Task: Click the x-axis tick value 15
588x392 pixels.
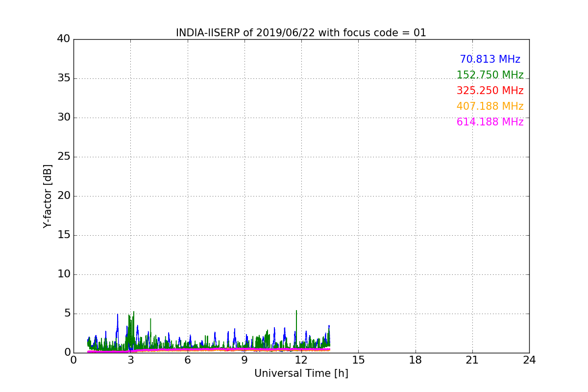Action: (358, 360)
